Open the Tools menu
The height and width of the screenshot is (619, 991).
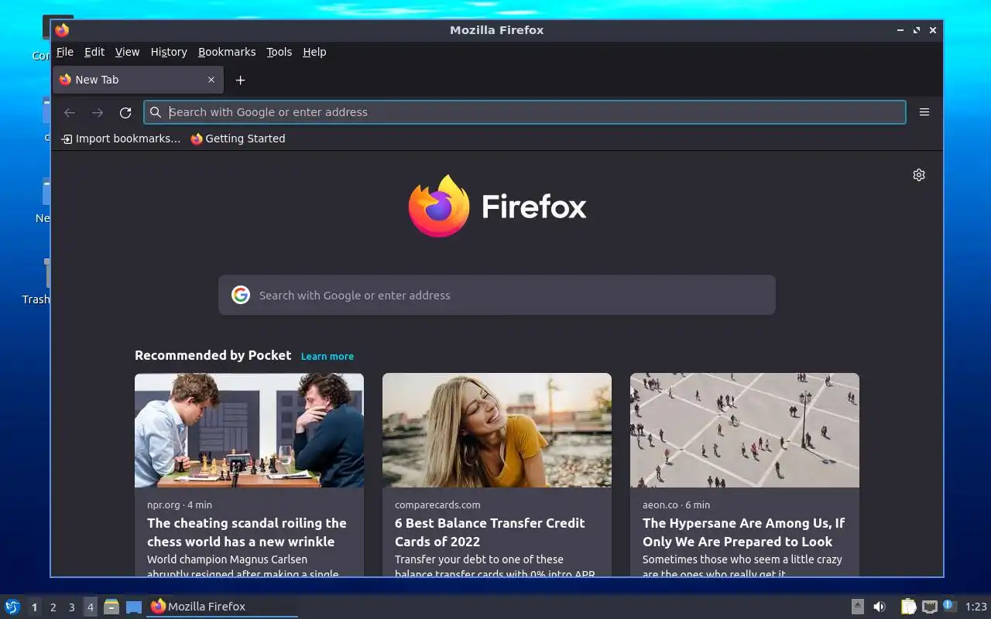point(279,52)
